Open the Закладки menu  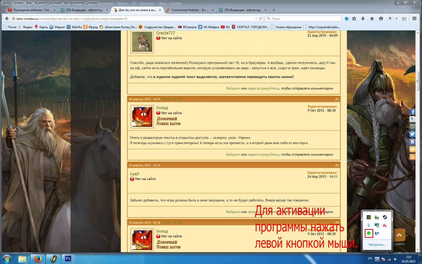point(55,3)
